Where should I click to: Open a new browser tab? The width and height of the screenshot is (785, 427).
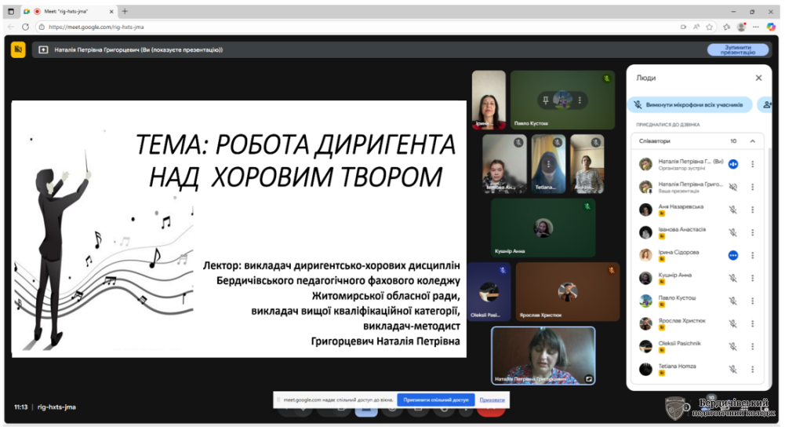pyautogui.click(x=125, y=11)
